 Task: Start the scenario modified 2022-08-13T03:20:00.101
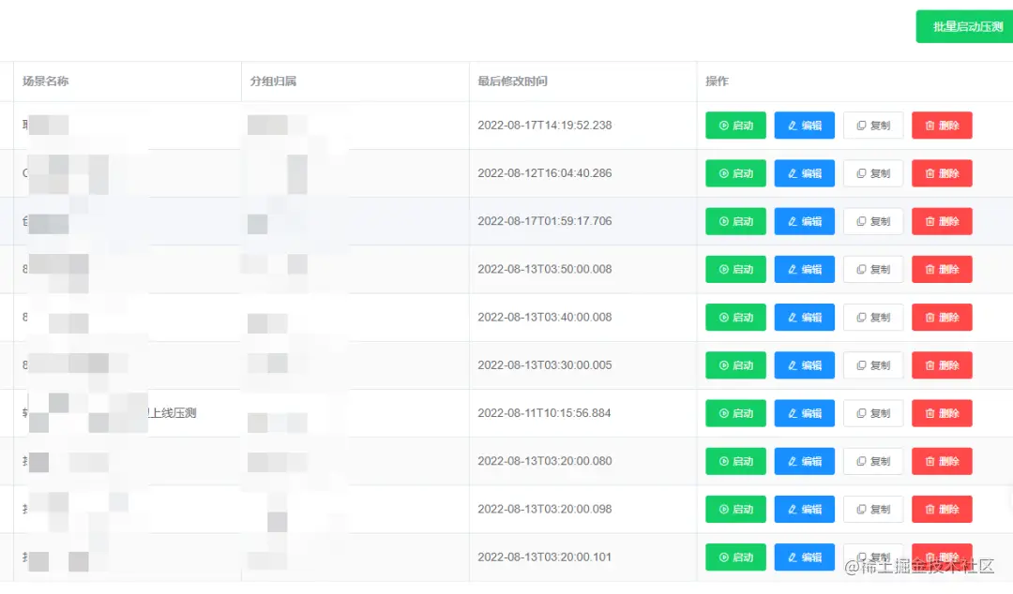tap(736, 557)
